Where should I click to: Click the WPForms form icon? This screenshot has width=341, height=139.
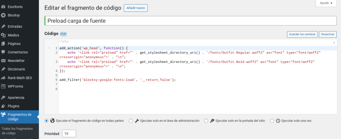click(x=3, y=86)
